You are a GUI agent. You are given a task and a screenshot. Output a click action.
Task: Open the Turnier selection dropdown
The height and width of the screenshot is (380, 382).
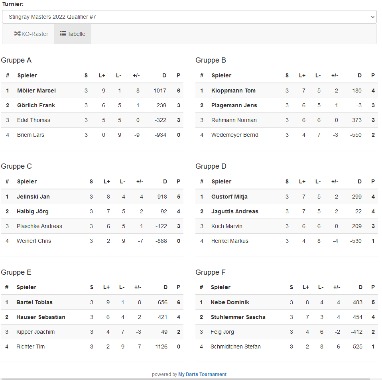189,17
